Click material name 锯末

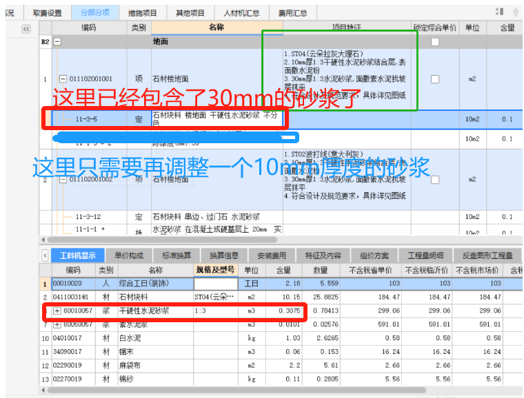(126, 352)
